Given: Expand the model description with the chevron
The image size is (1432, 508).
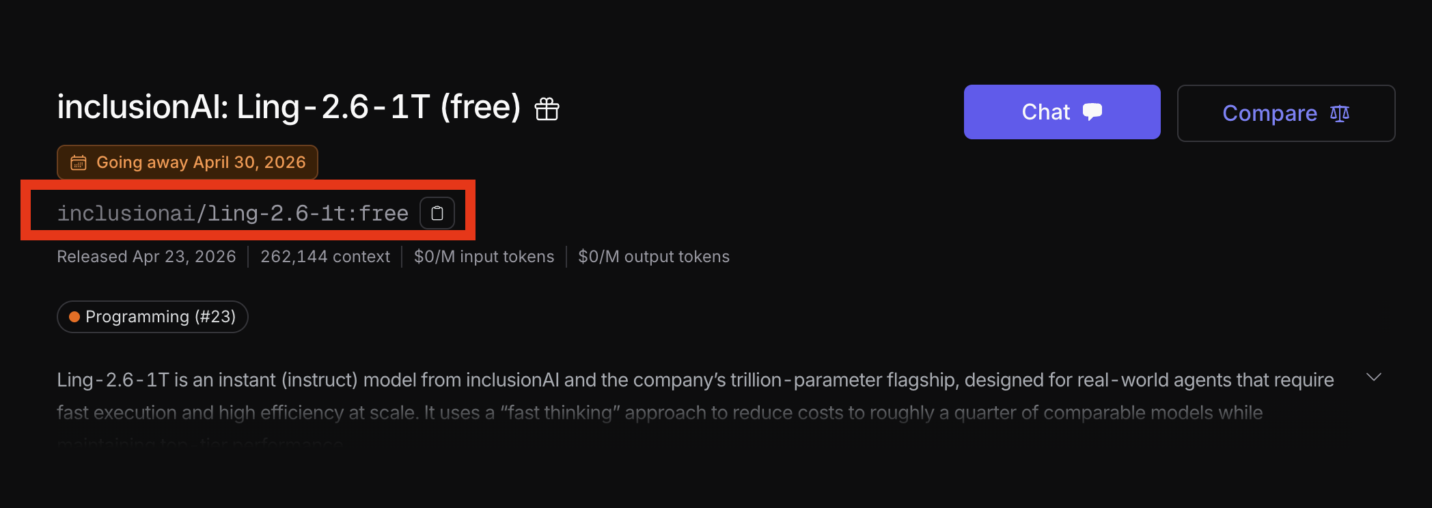Looking at the screenshot, I should pos(1373,378).
